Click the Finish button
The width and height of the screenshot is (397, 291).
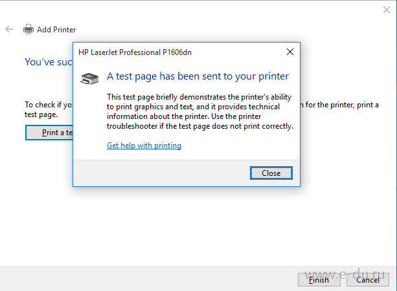point(319,280)
